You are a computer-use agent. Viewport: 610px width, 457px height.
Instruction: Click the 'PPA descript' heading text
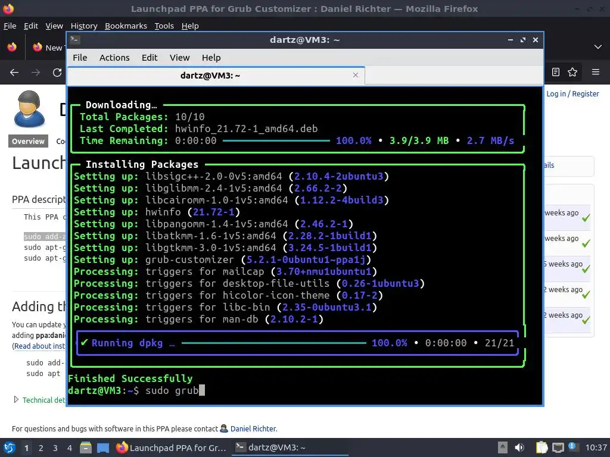pyautogui.click(x=39, y=199)
